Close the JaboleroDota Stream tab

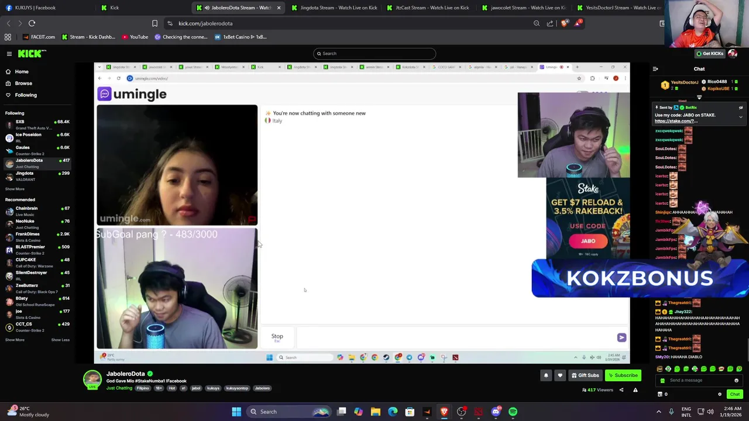279,8
